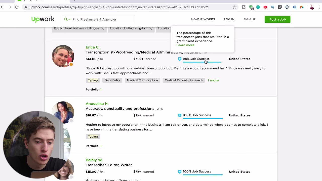Open the dark ring circle extension
322x181 pixels.
[287, 7]
